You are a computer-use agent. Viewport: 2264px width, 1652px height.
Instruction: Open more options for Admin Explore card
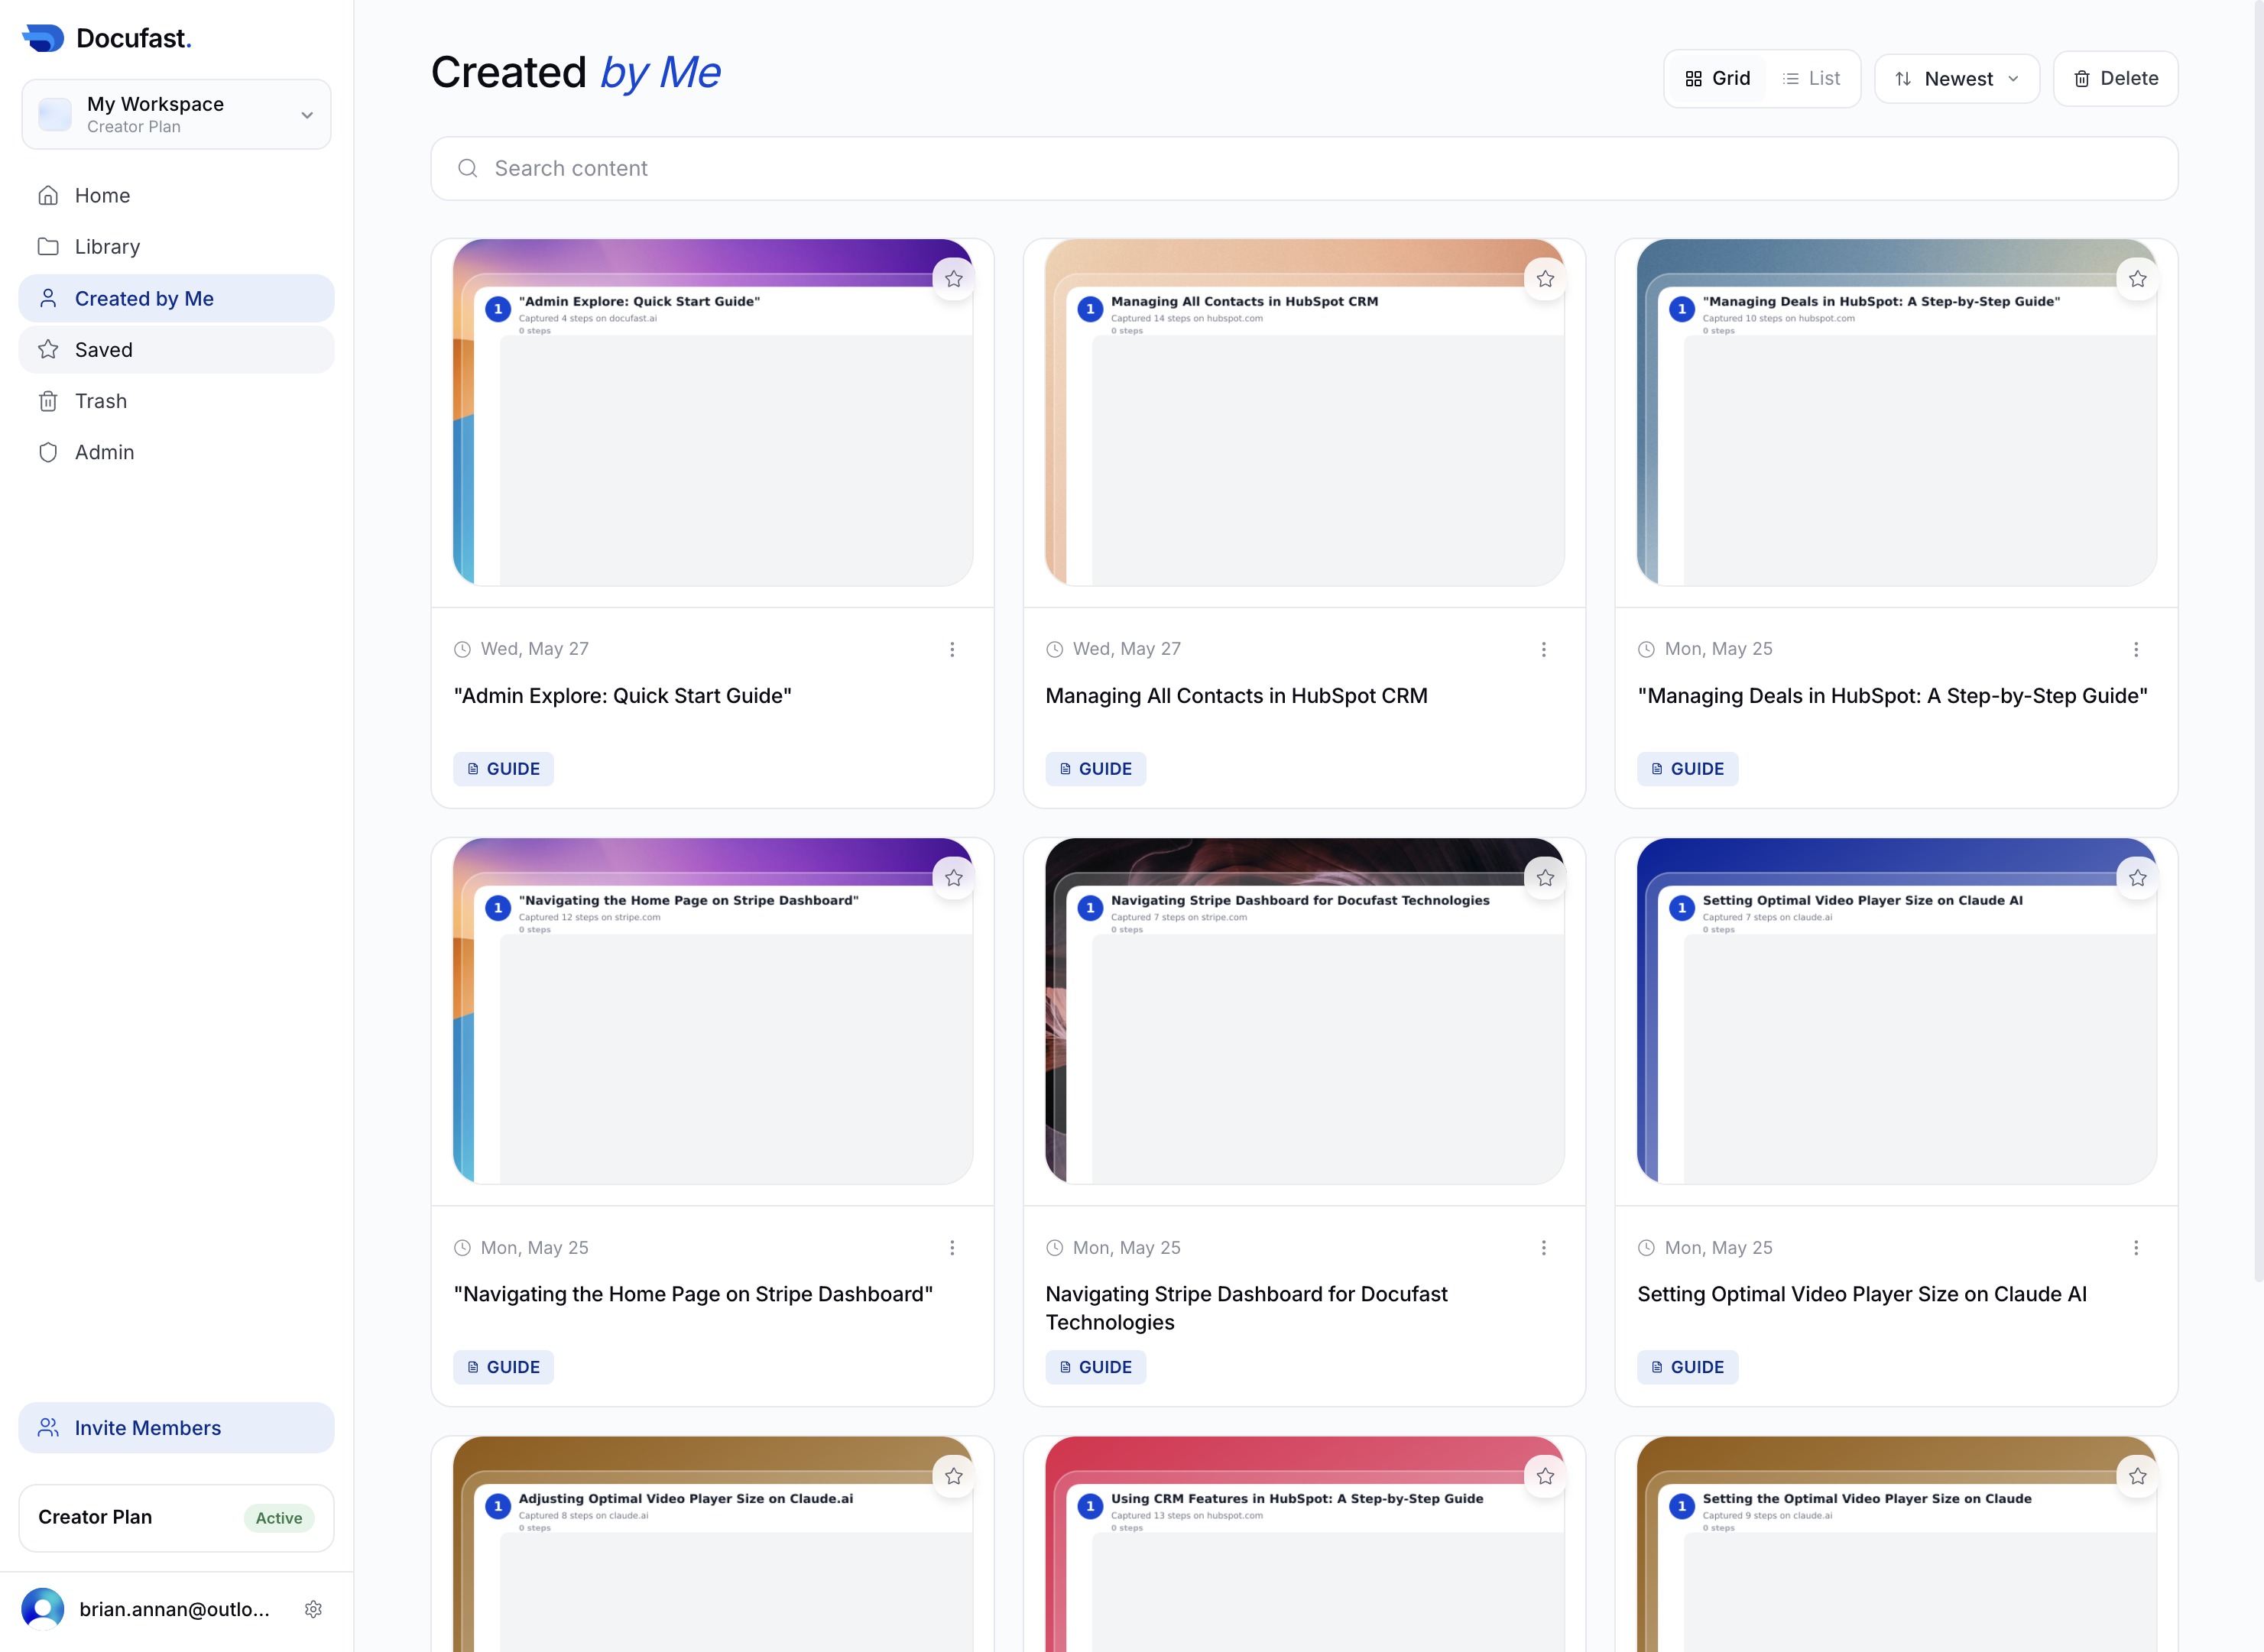(952, 650)
